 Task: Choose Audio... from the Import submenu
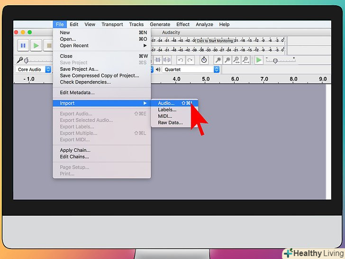click(x=166, y=103)
